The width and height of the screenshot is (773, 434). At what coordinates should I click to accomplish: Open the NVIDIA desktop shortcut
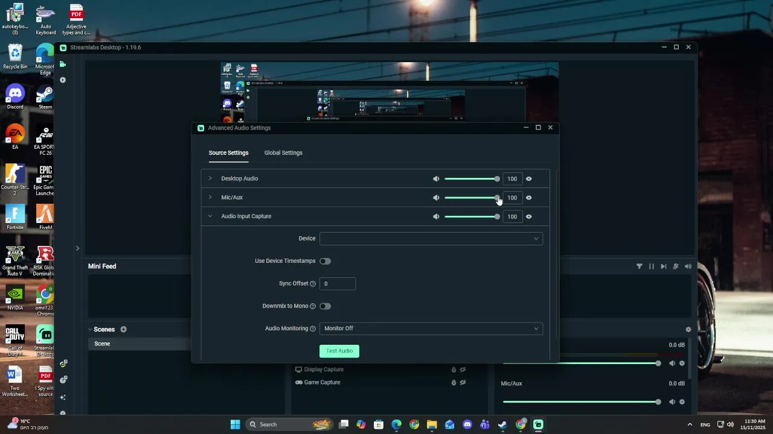15,298
